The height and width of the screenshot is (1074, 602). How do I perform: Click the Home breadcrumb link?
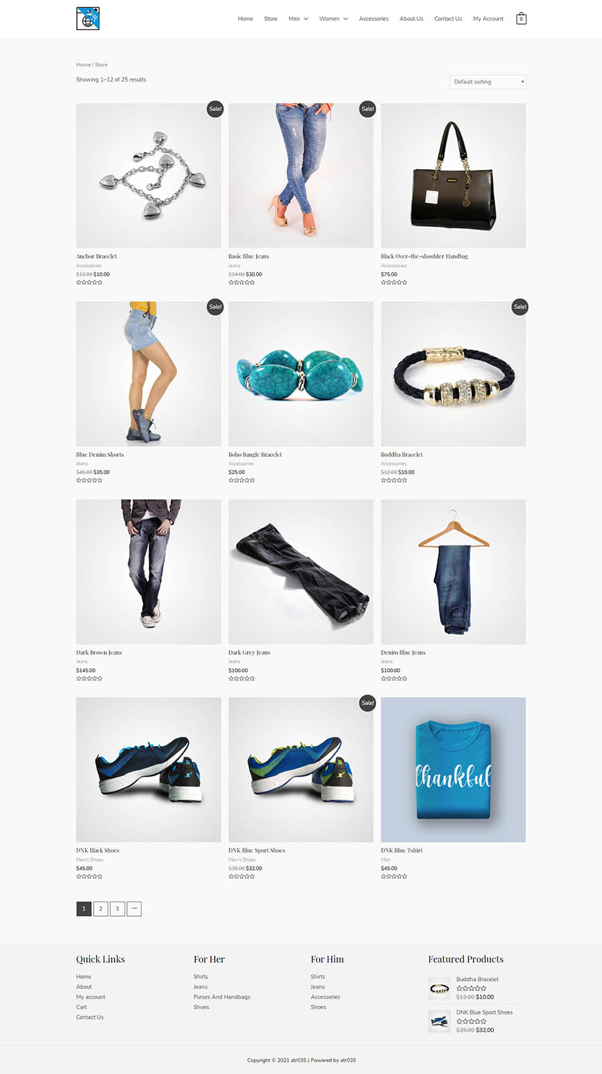[83, 65]
